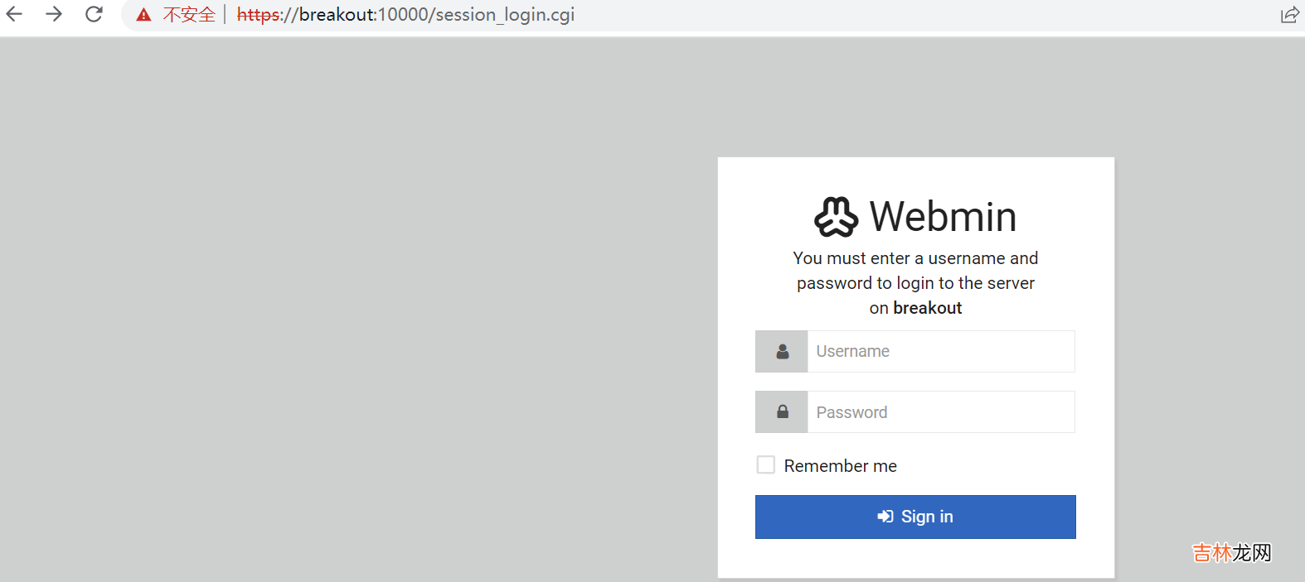
Task: Click the browser back arrow
Action: click(15, 14)
